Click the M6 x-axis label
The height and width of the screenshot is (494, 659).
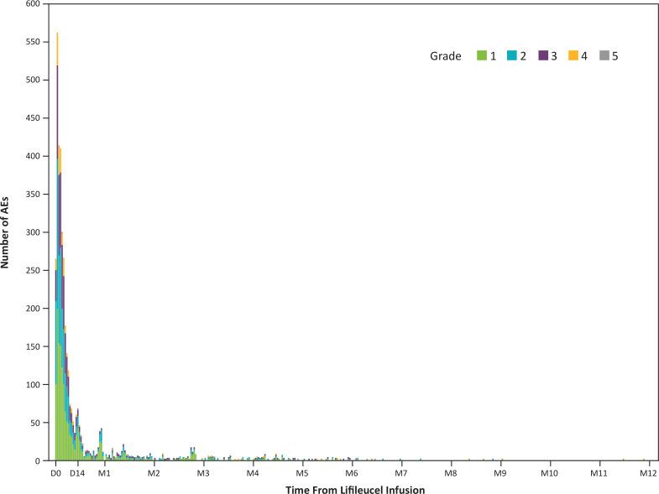(352, 473)
